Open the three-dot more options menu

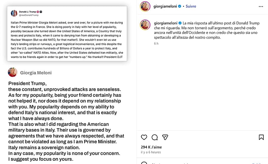click(x=261, y=7)
